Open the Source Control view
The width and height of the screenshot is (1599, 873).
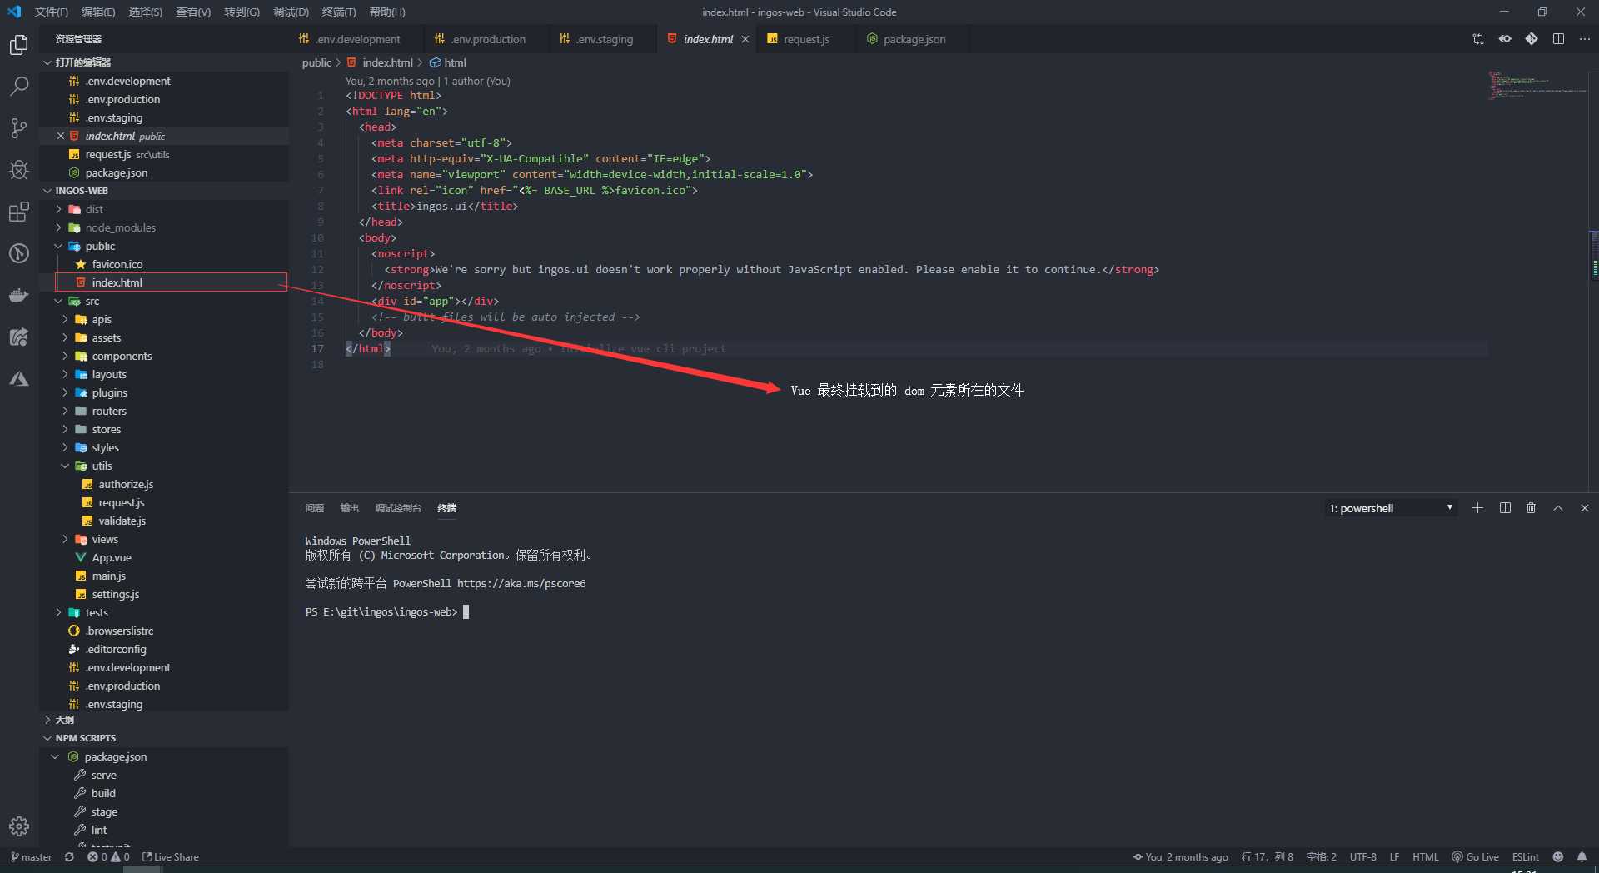tap(19, 127)
